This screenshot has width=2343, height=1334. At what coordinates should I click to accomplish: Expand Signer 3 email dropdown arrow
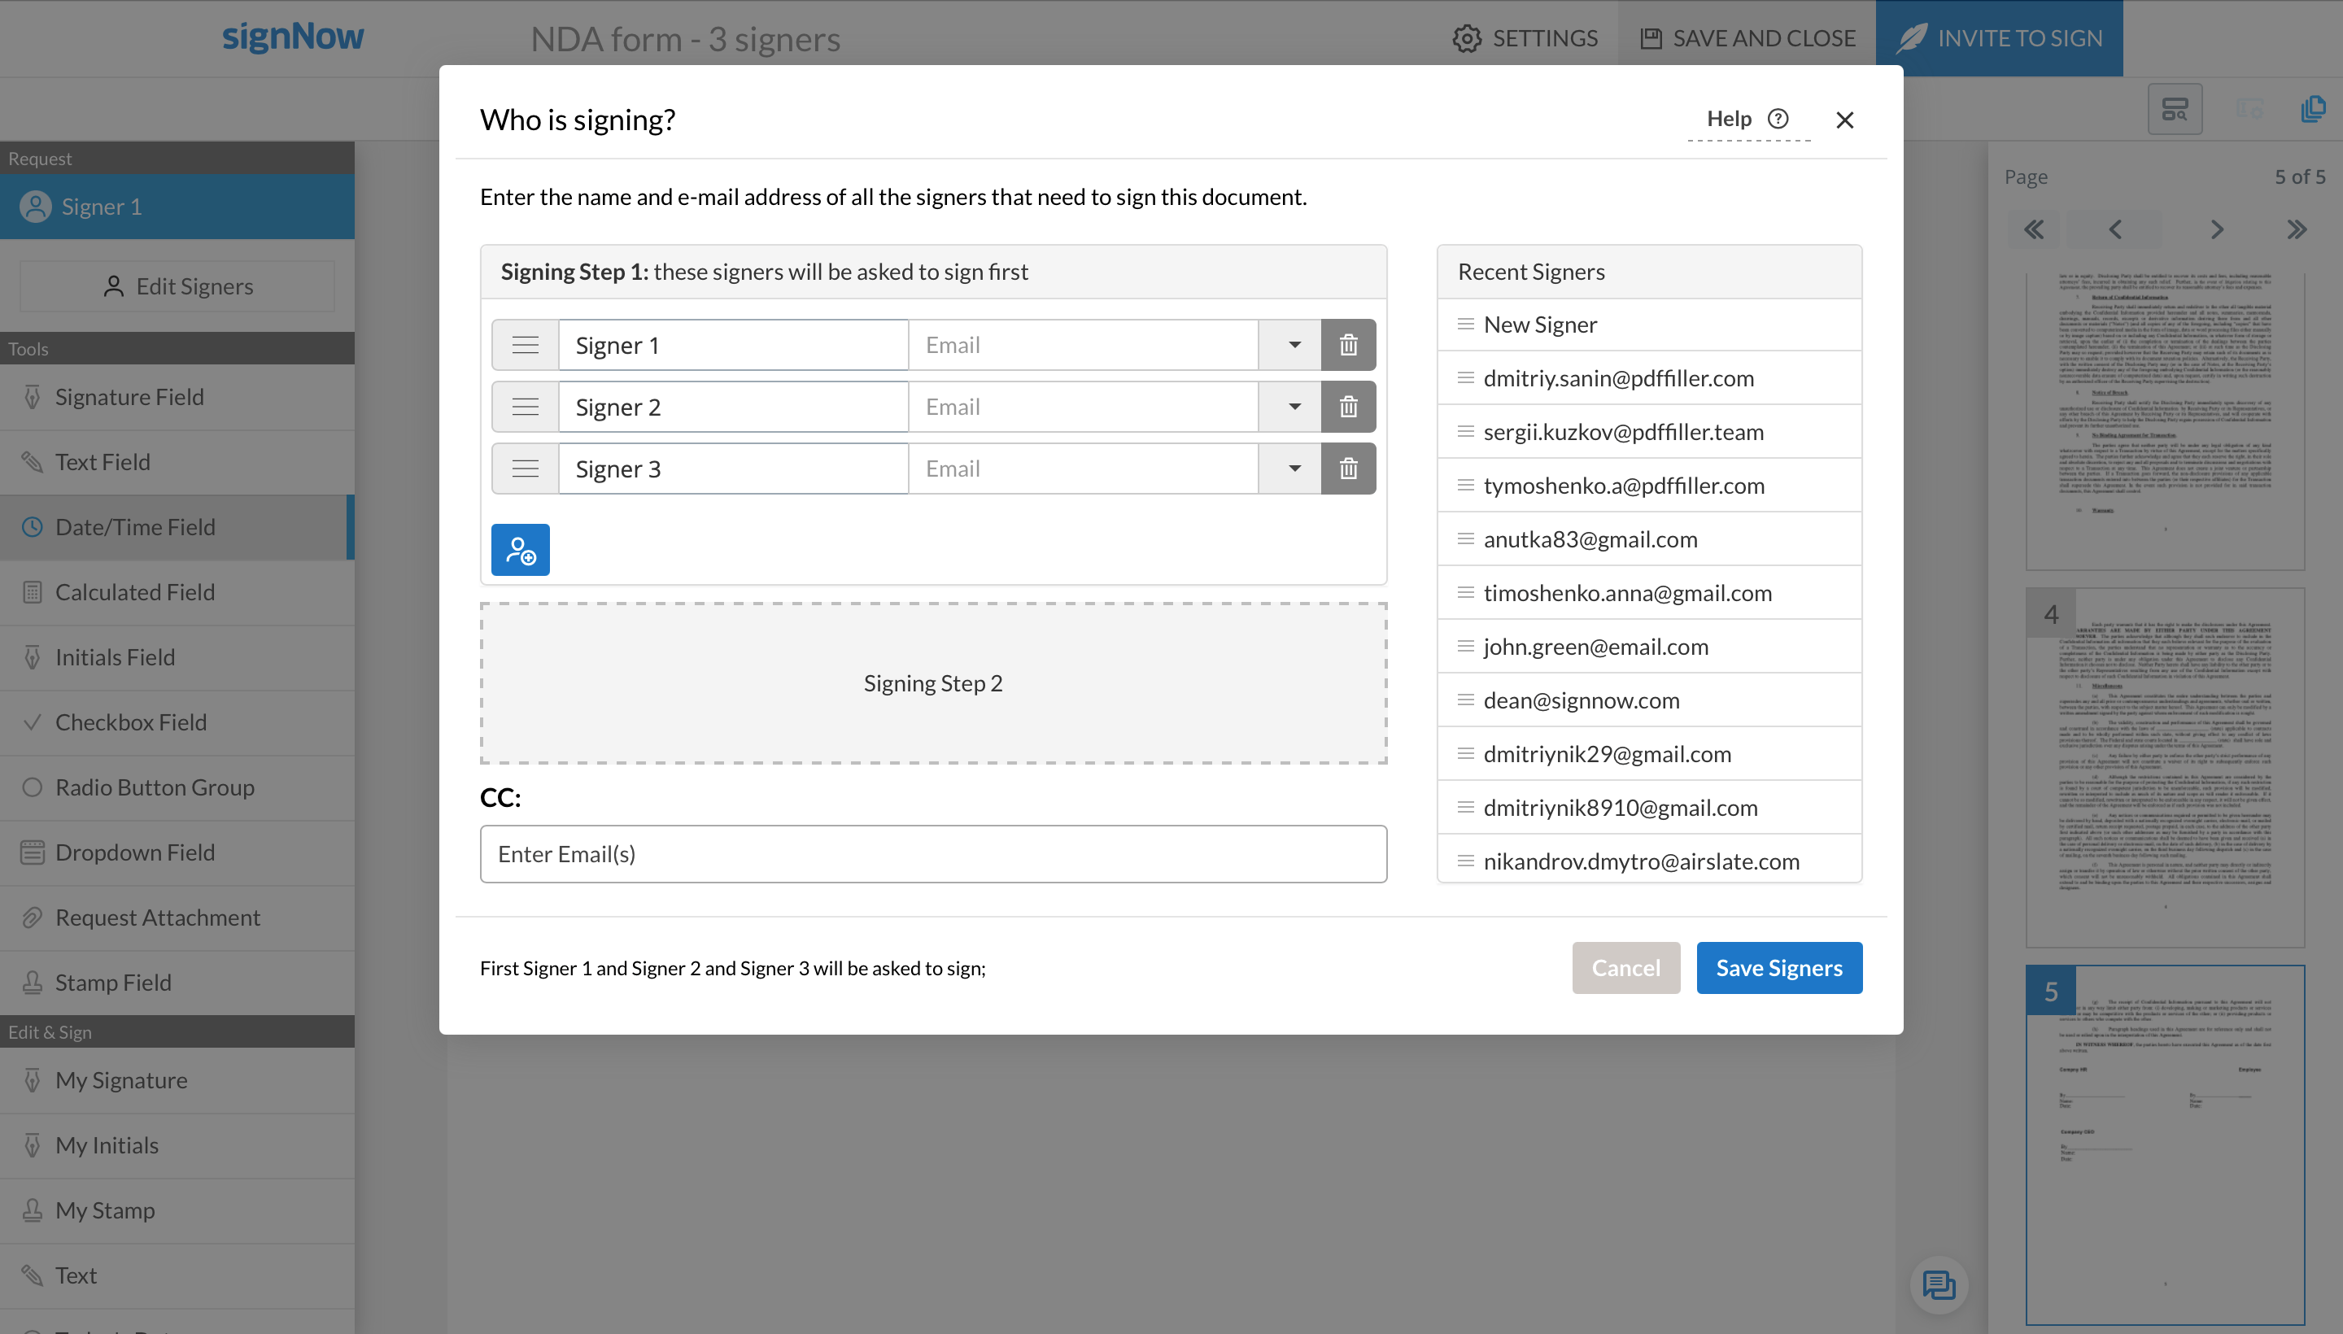click(1293, 469)
